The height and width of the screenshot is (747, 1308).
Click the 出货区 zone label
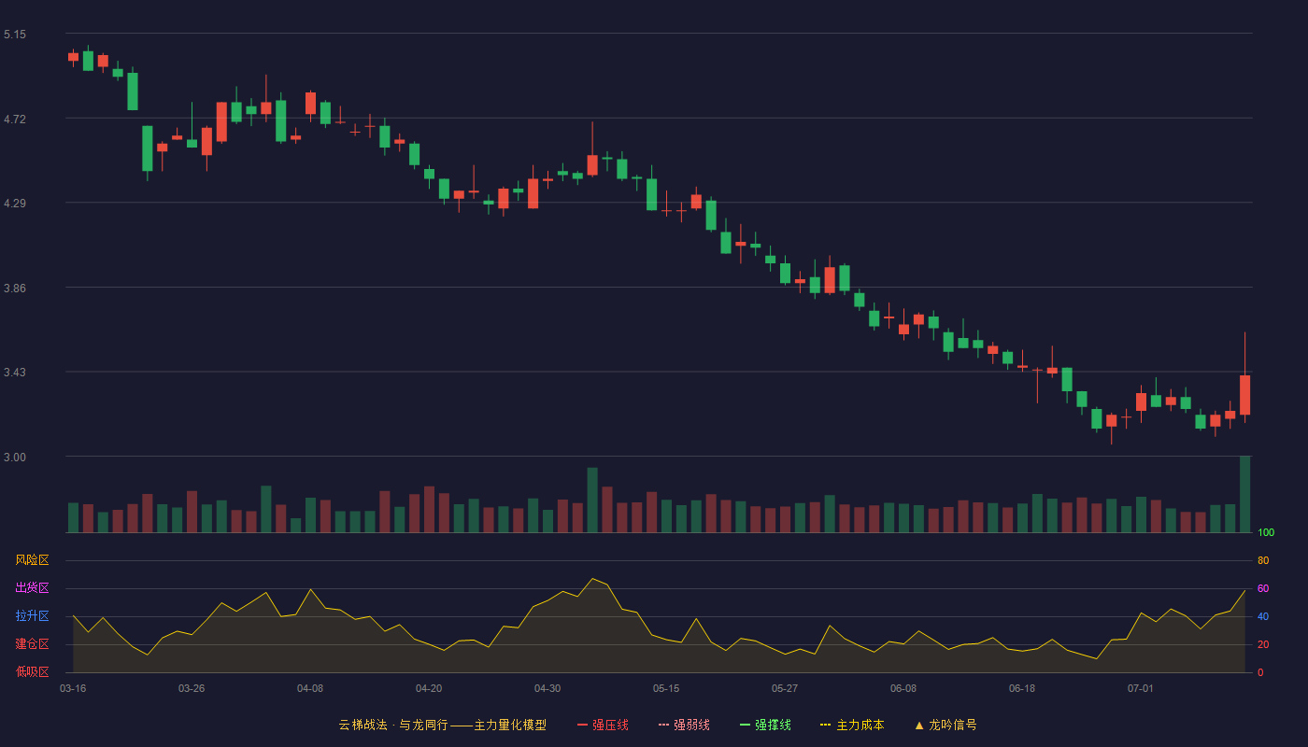coord(32,588)
